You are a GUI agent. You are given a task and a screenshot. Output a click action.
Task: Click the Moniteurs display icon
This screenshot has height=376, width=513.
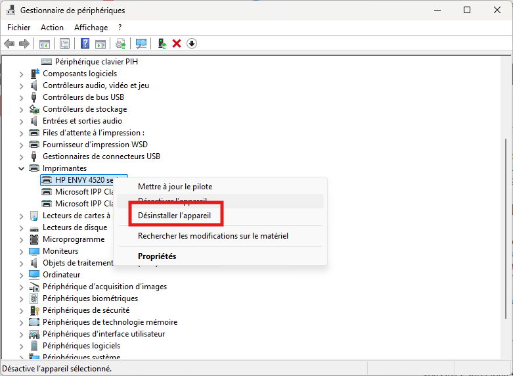pyautogui.click(x=34, y=251)
